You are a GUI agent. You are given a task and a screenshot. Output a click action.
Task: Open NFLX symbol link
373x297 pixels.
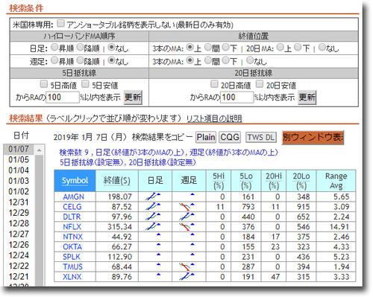tap(72, 226)
